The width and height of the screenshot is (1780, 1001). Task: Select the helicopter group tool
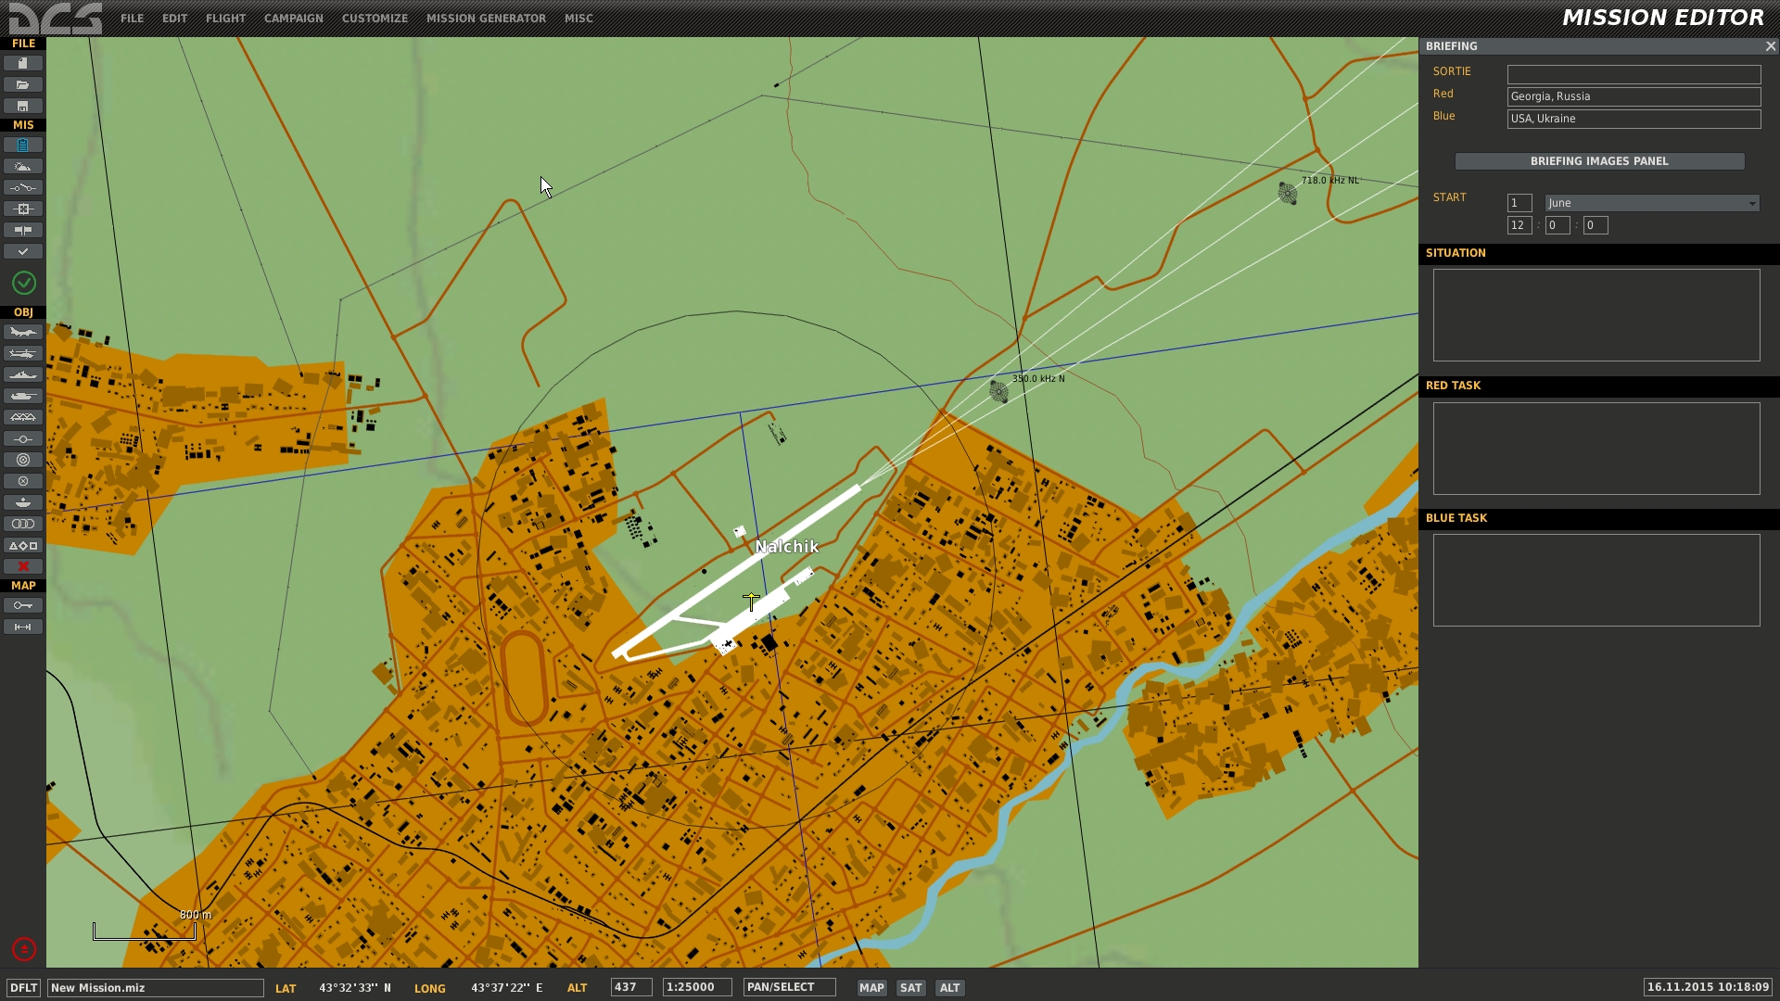[23, 353]
